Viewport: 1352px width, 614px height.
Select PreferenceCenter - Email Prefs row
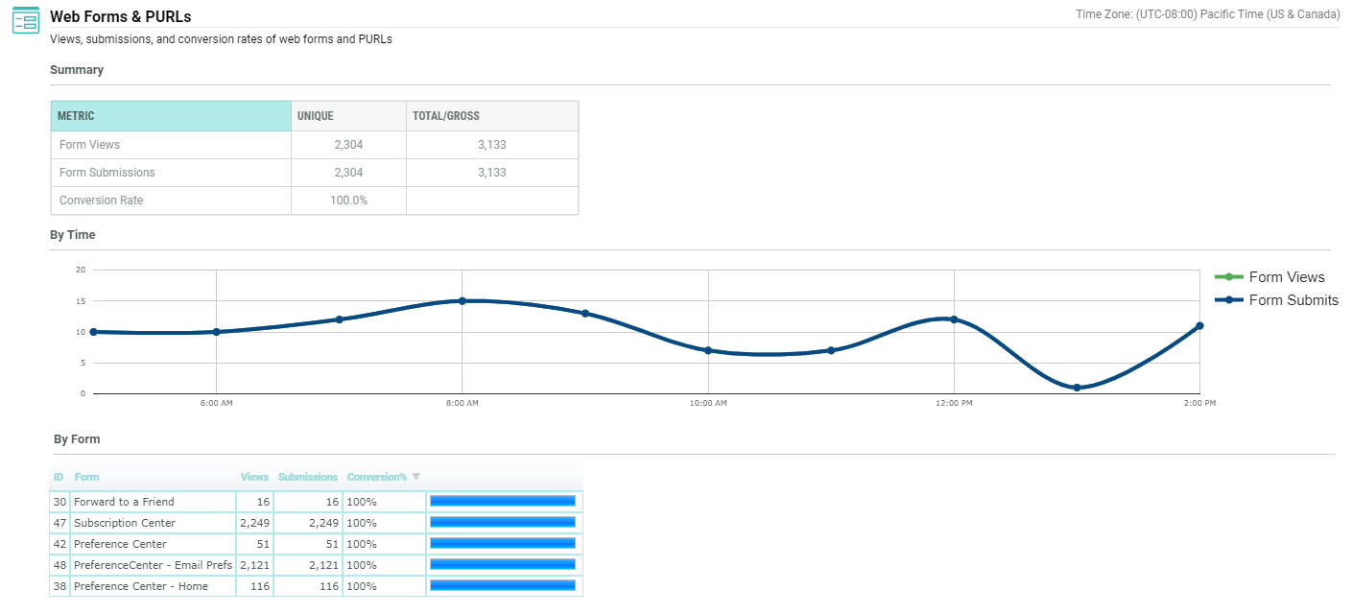[x=153, y=565]
